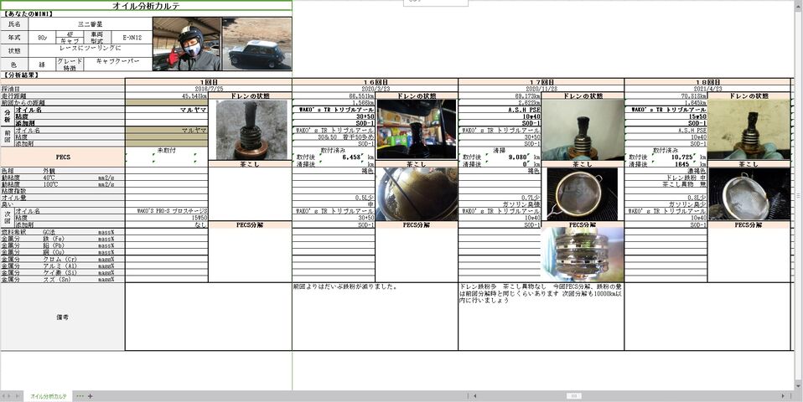Viewport: 803px width, 402px height.
Task: Select the dark green Mini car photo
Action: pos(257,44)
